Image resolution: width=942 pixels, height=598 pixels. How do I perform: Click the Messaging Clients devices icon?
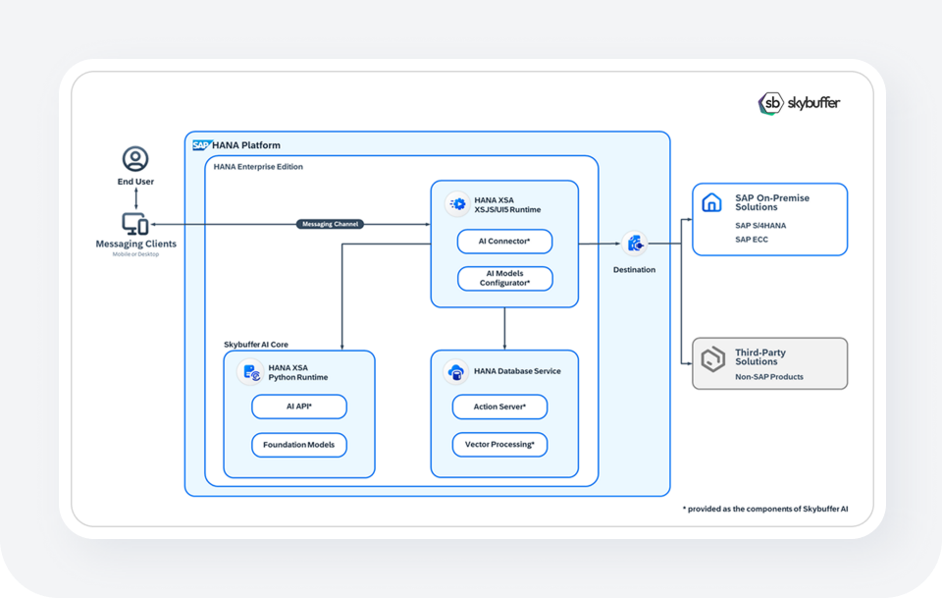click(135, 224)
